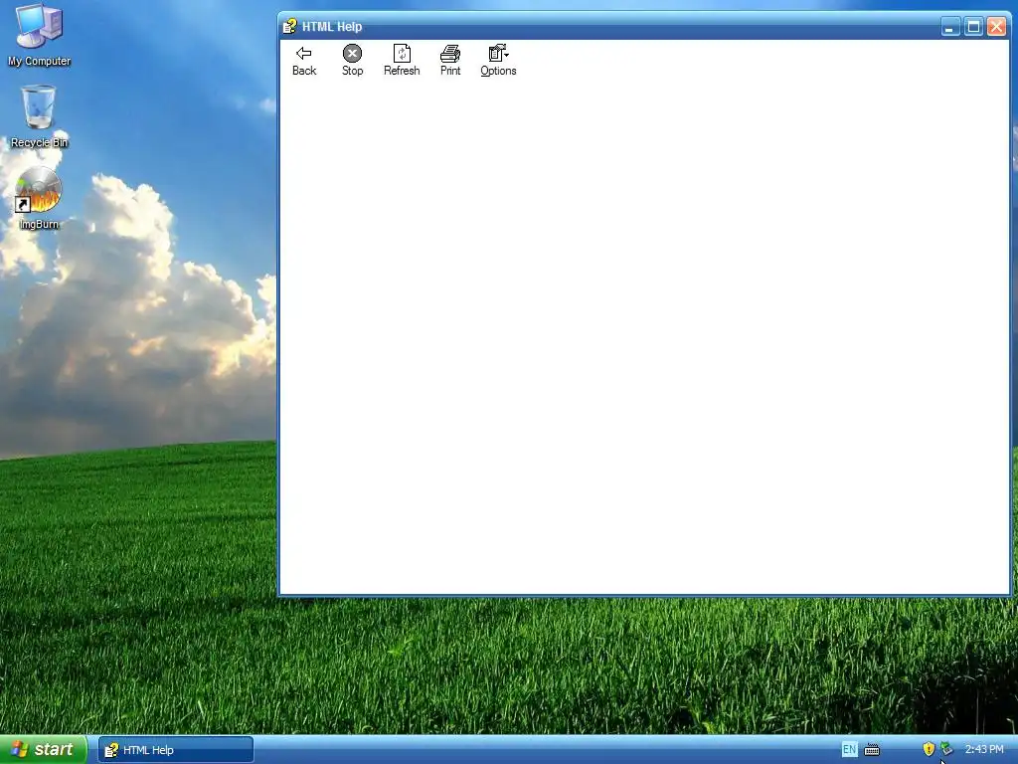Open the HTML Help title bar system icon

pos(289,27)
